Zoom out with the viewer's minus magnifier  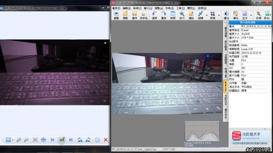coord(26,140)
